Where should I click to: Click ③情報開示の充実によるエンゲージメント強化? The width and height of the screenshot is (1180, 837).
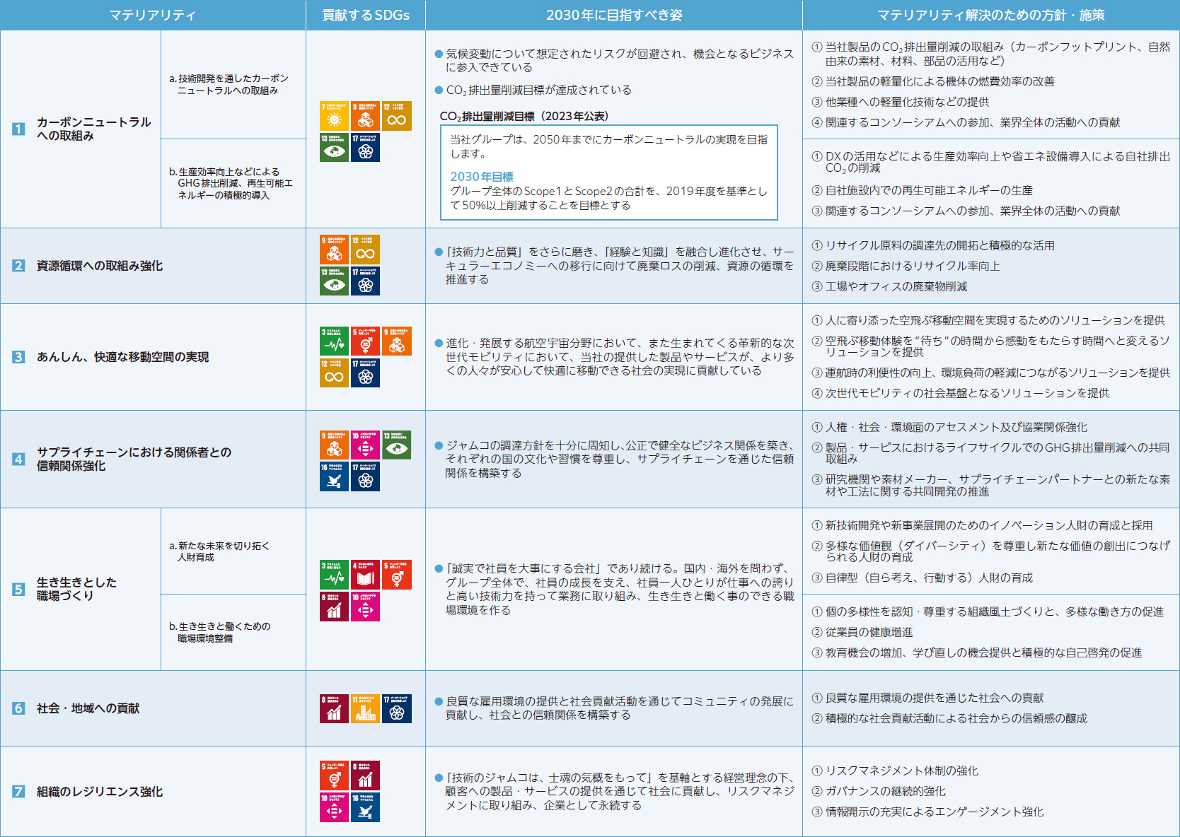point(927,812)
